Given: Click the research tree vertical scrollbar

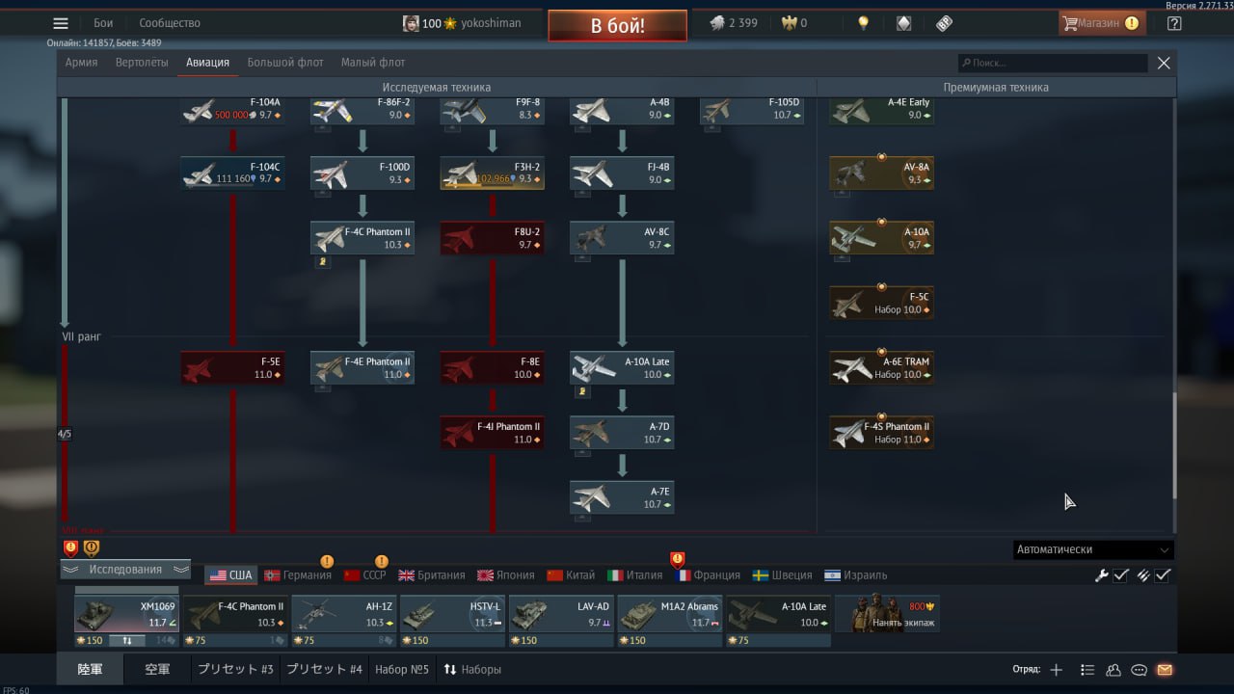Looking at the screenshot, I should (1174, 445).
